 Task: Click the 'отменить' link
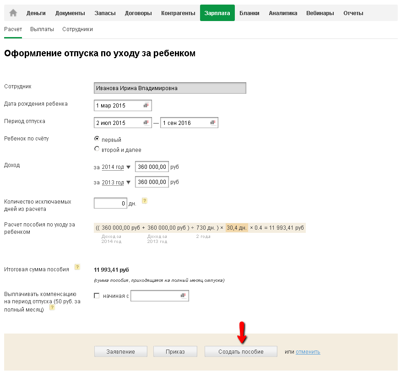click(x=308, y=352)
